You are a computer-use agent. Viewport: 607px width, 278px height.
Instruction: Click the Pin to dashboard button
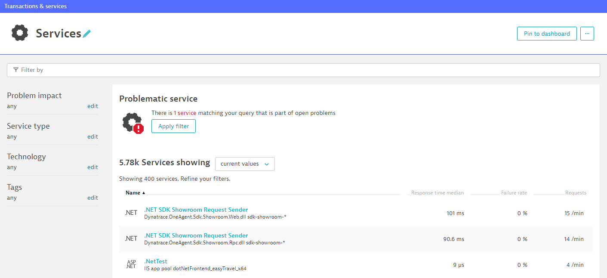coord(547,34)
